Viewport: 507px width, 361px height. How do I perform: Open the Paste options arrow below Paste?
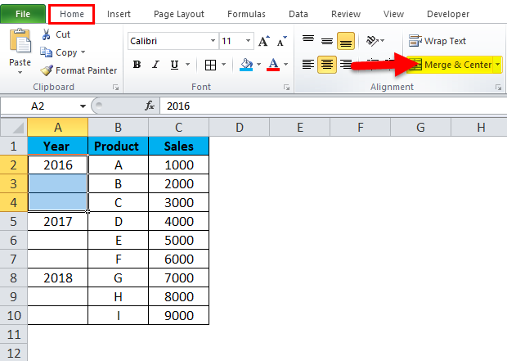(20, 72)
